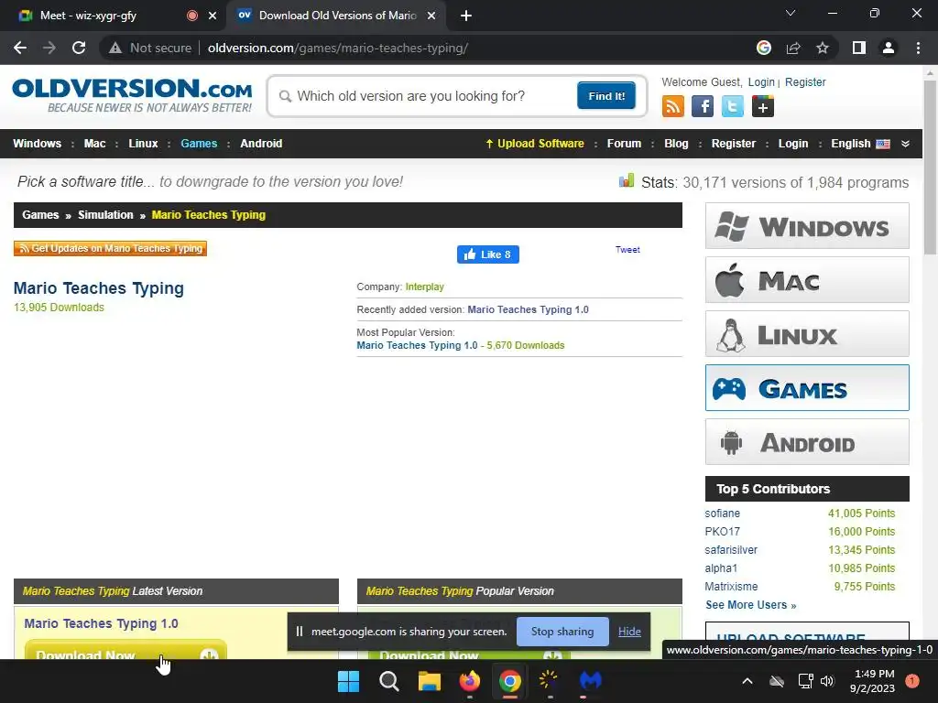Hide the screen sharing banner
Screen dimensions: 938x703
pyautogui.click(x=629, y=632)
